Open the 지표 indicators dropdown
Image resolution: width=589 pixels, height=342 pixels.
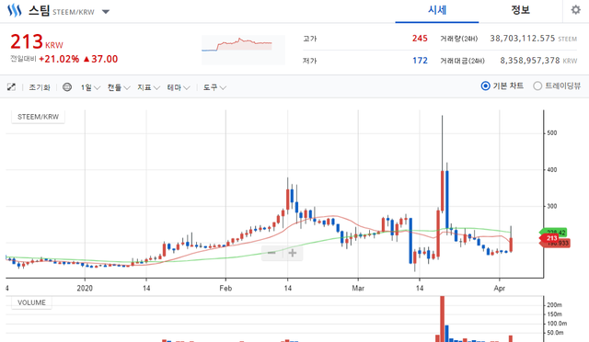pos(148,87)
